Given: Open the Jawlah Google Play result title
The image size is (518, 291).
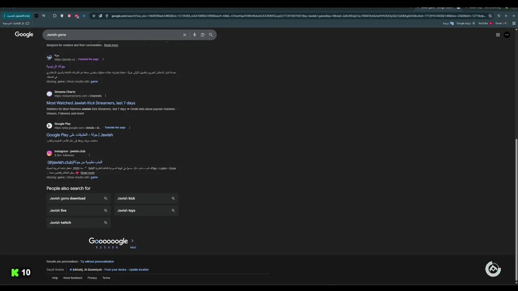Looking at the screenshot, I should point(80,135).
